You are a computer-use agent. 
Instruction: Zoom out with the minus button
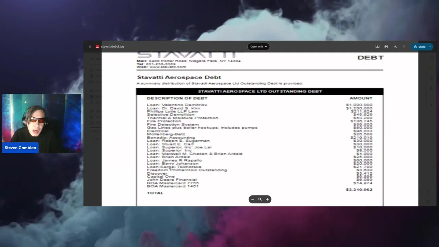(x=253, y=199)
